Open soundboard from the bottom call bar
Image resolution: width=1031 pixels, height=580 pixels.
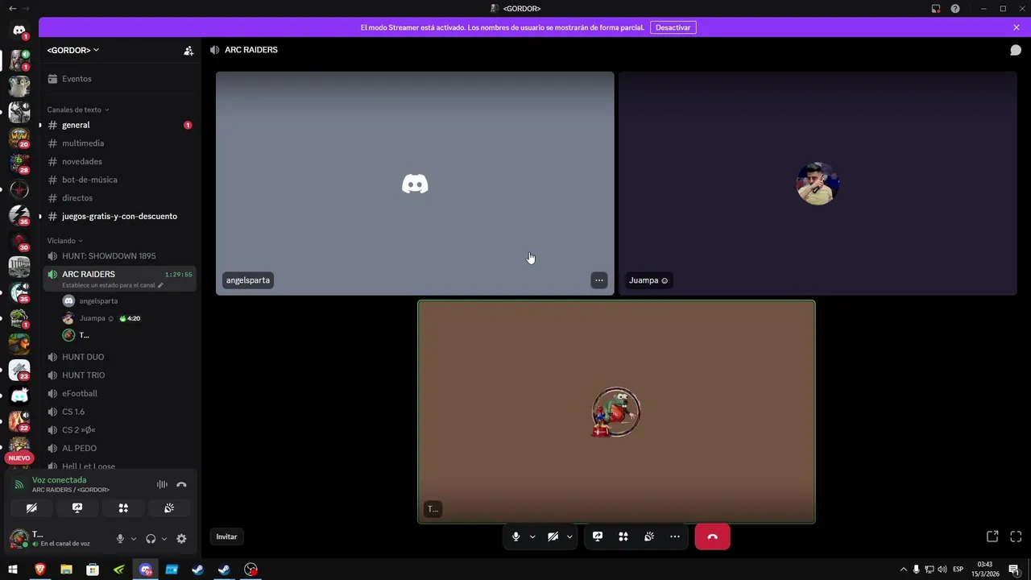(649, 536)
